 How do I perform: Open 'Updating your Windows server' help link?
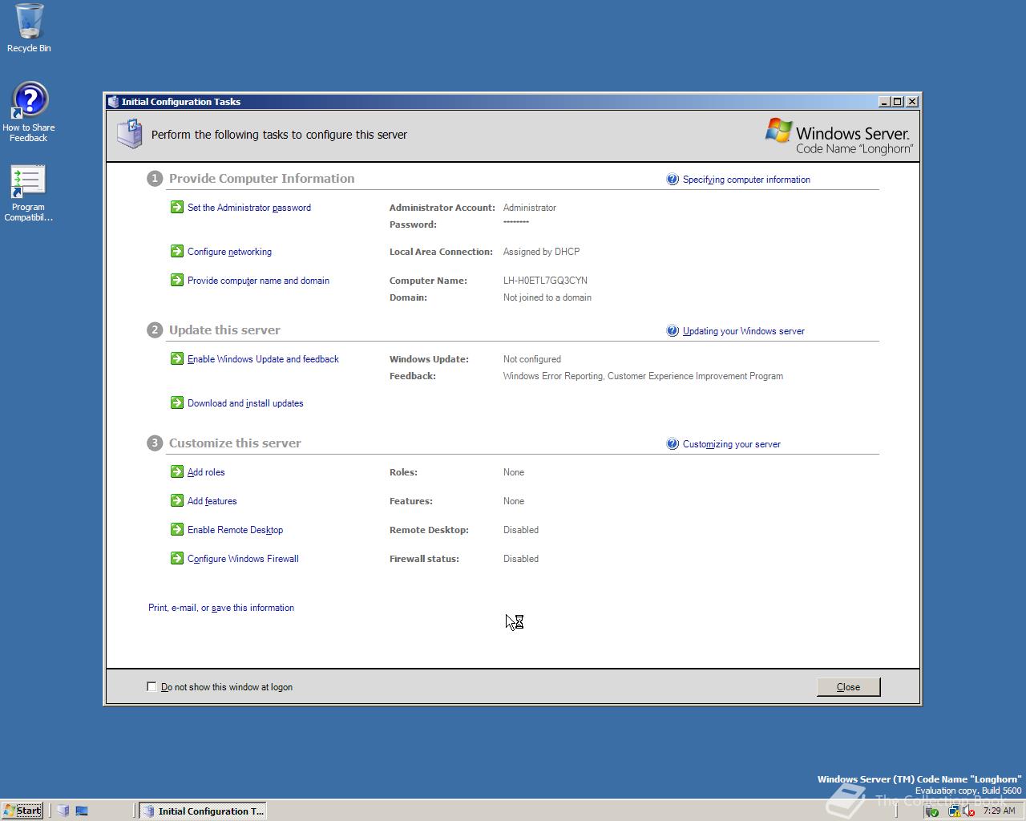[x=743, y=331]
